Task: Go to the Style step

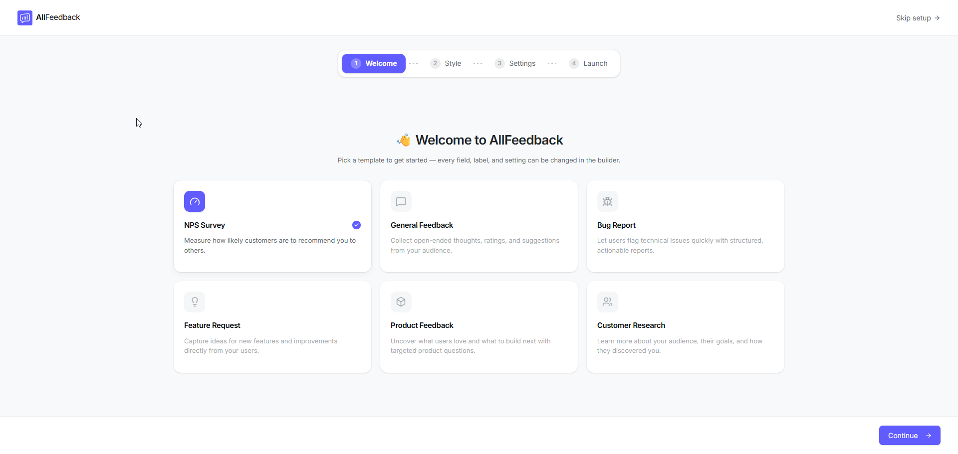Action: click(x=446, y=63)
